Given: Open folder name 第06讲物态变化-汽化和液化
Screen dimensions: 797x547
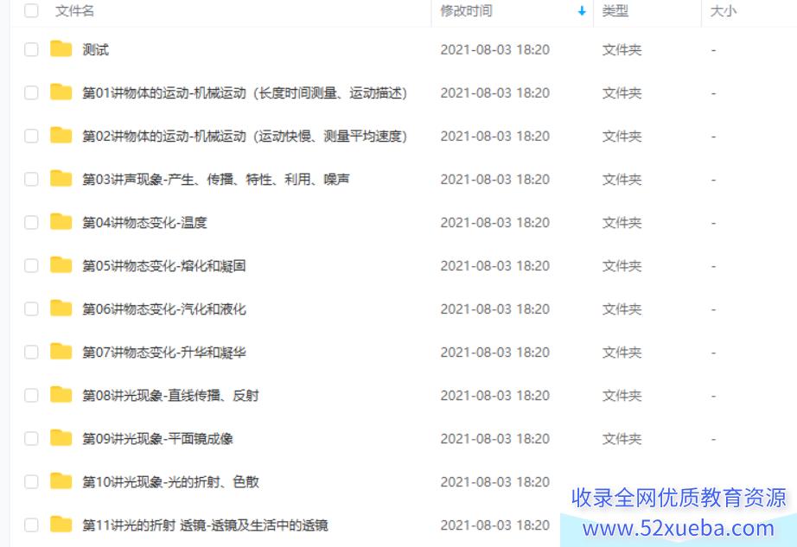Looking at the screenshot, I should [x=164, y=308].
